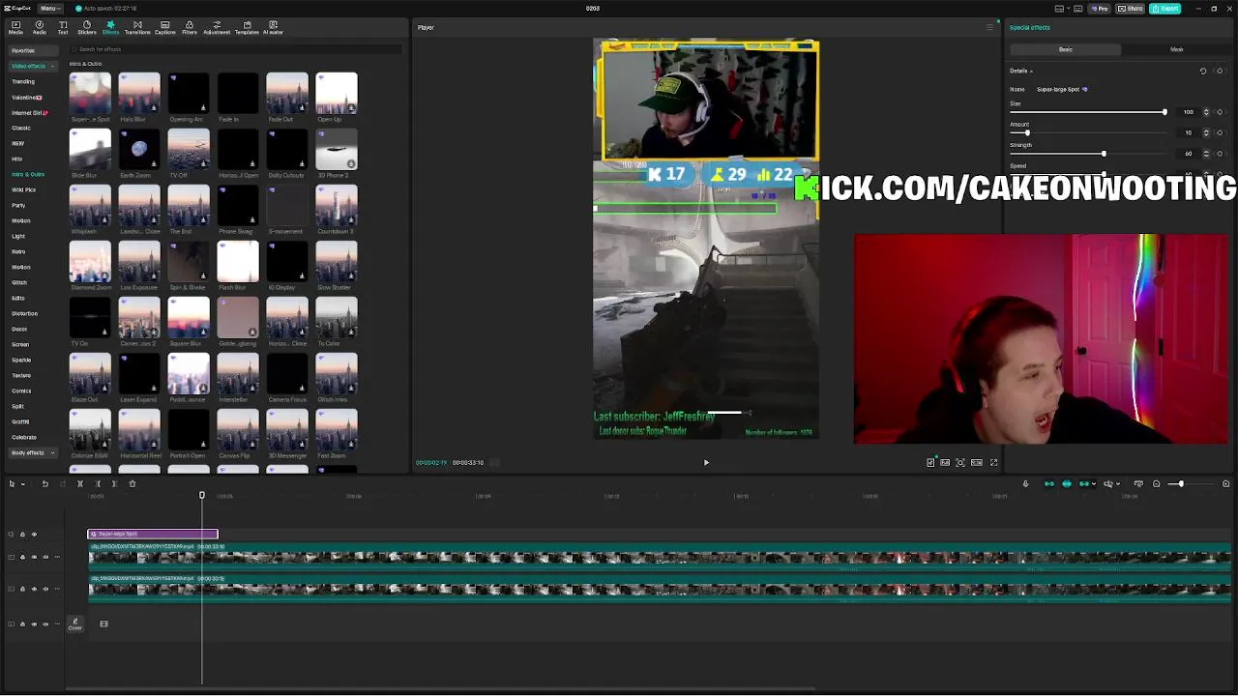Open the Audio tab
The width and height of the screenshot is (1238, 696).
[40, 27]
